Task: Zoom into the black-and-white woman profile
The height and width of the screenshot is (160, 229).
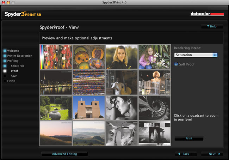Action: click(x=122, y=108)
